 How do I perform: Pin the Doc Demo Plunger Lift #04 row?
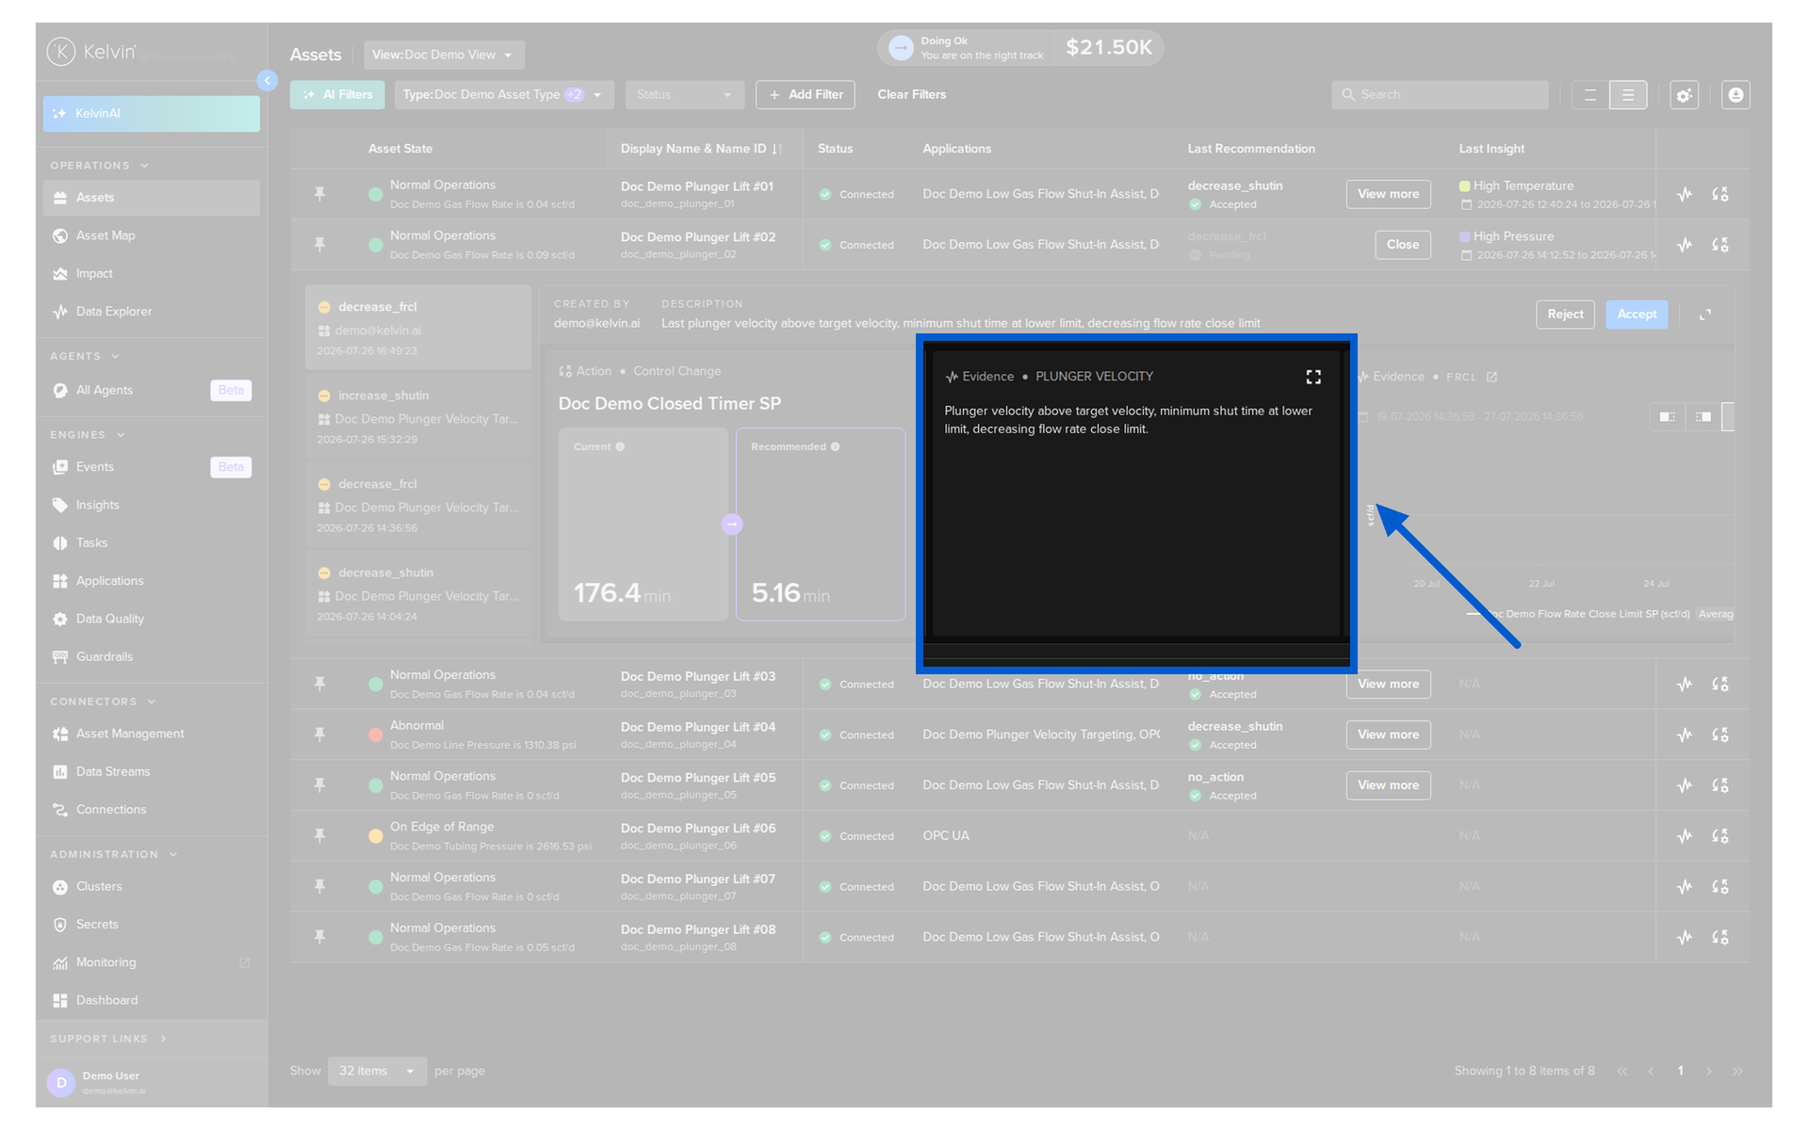tap(320, 734)
